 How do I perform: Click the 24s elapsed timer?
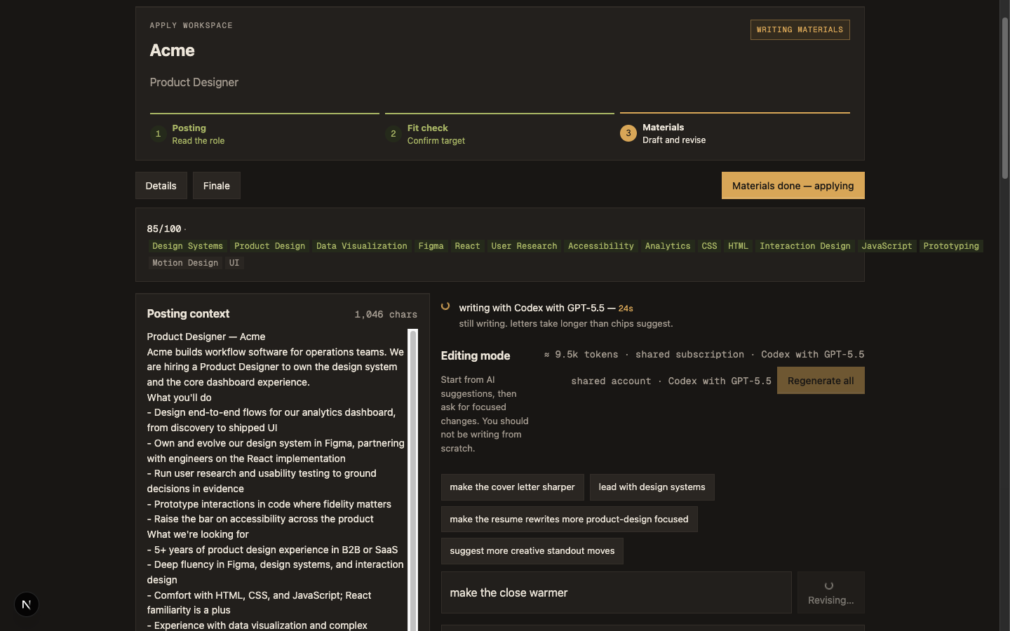pos(626,308)
